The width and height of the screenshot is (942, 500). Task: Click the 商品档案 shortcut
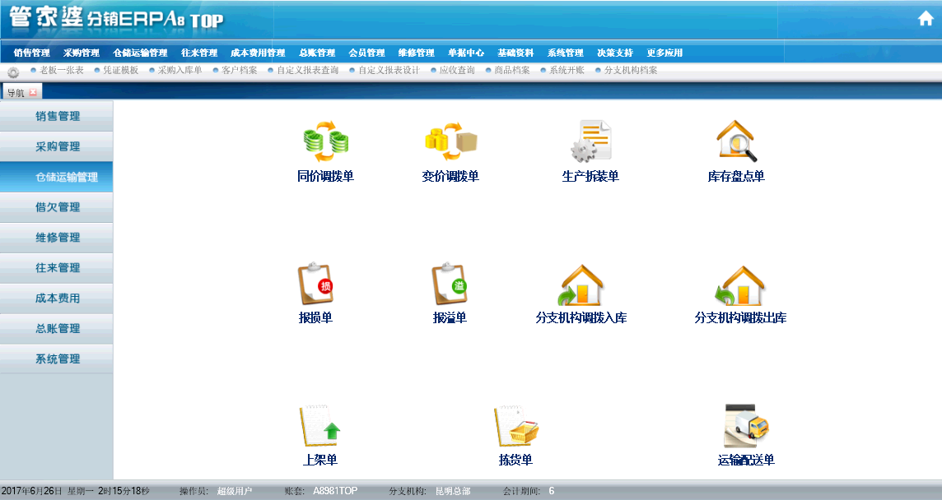pyautogui.click(x=512, y=70)
